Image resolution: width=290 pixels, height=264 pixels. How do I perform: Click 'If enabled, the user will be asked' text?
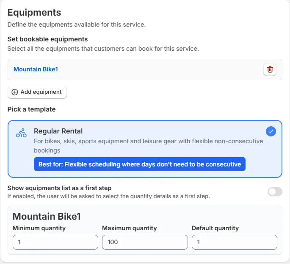[x=109, y=196]
